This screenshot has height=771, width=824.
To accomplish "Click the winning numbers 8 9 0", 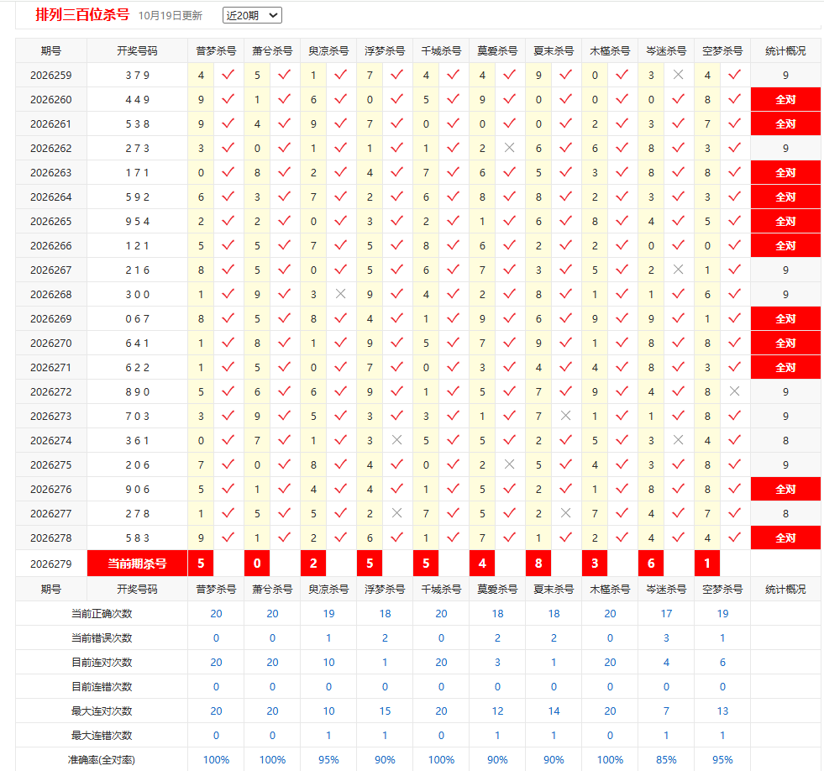I will pos(137,392).
